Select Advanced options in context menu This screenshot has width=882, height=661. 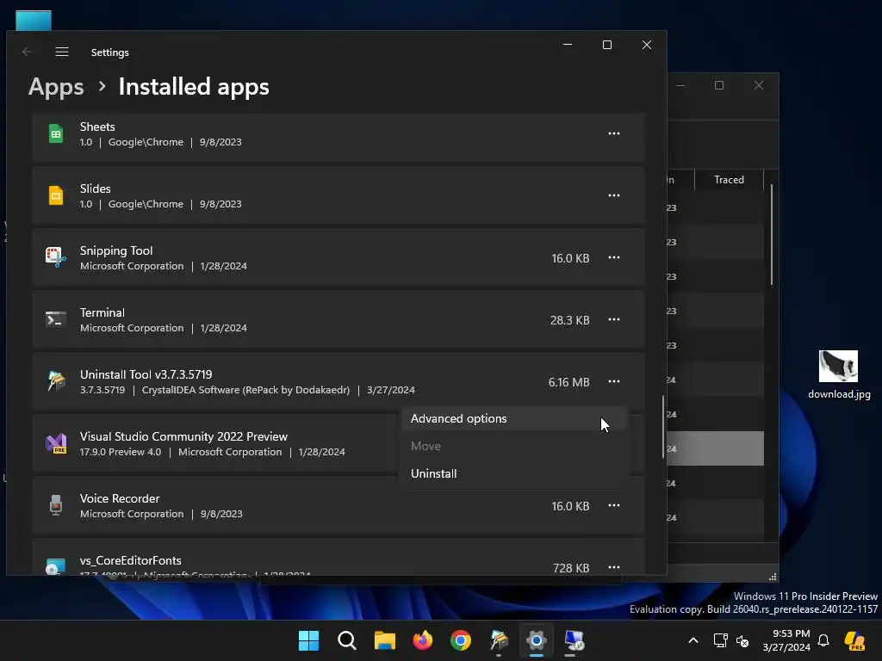click(x=514, y=419)
